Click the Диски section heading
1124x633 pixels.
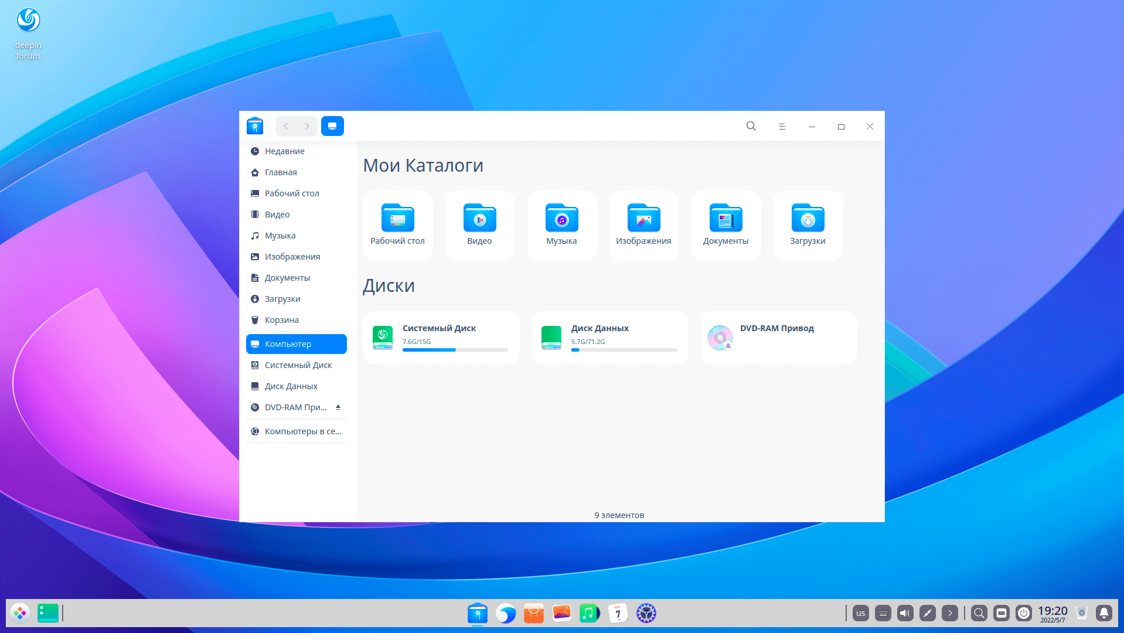coord(389,285)
